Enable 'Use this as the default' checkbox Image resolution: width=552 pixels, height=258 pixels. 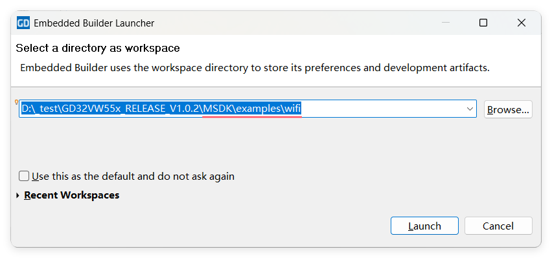coord(24,176)
